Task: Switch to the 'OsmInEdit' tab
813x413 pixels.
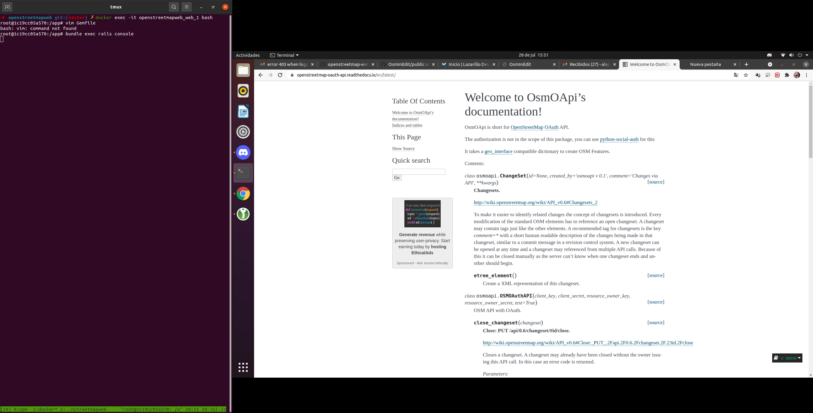Action: pyautogui.click(x=529, y=64)
